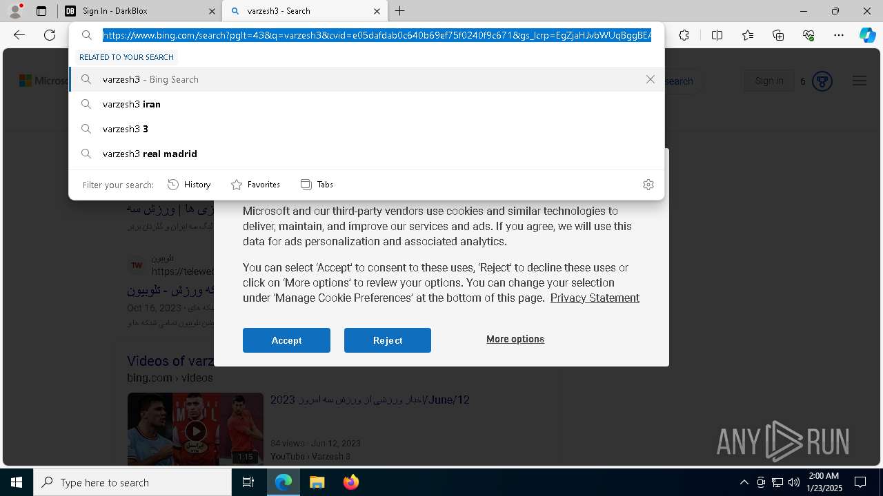883x496 pixels.
Task: Open the clock showing 2:00 AM
Action: pyautogui.click(x=824, y=482)
